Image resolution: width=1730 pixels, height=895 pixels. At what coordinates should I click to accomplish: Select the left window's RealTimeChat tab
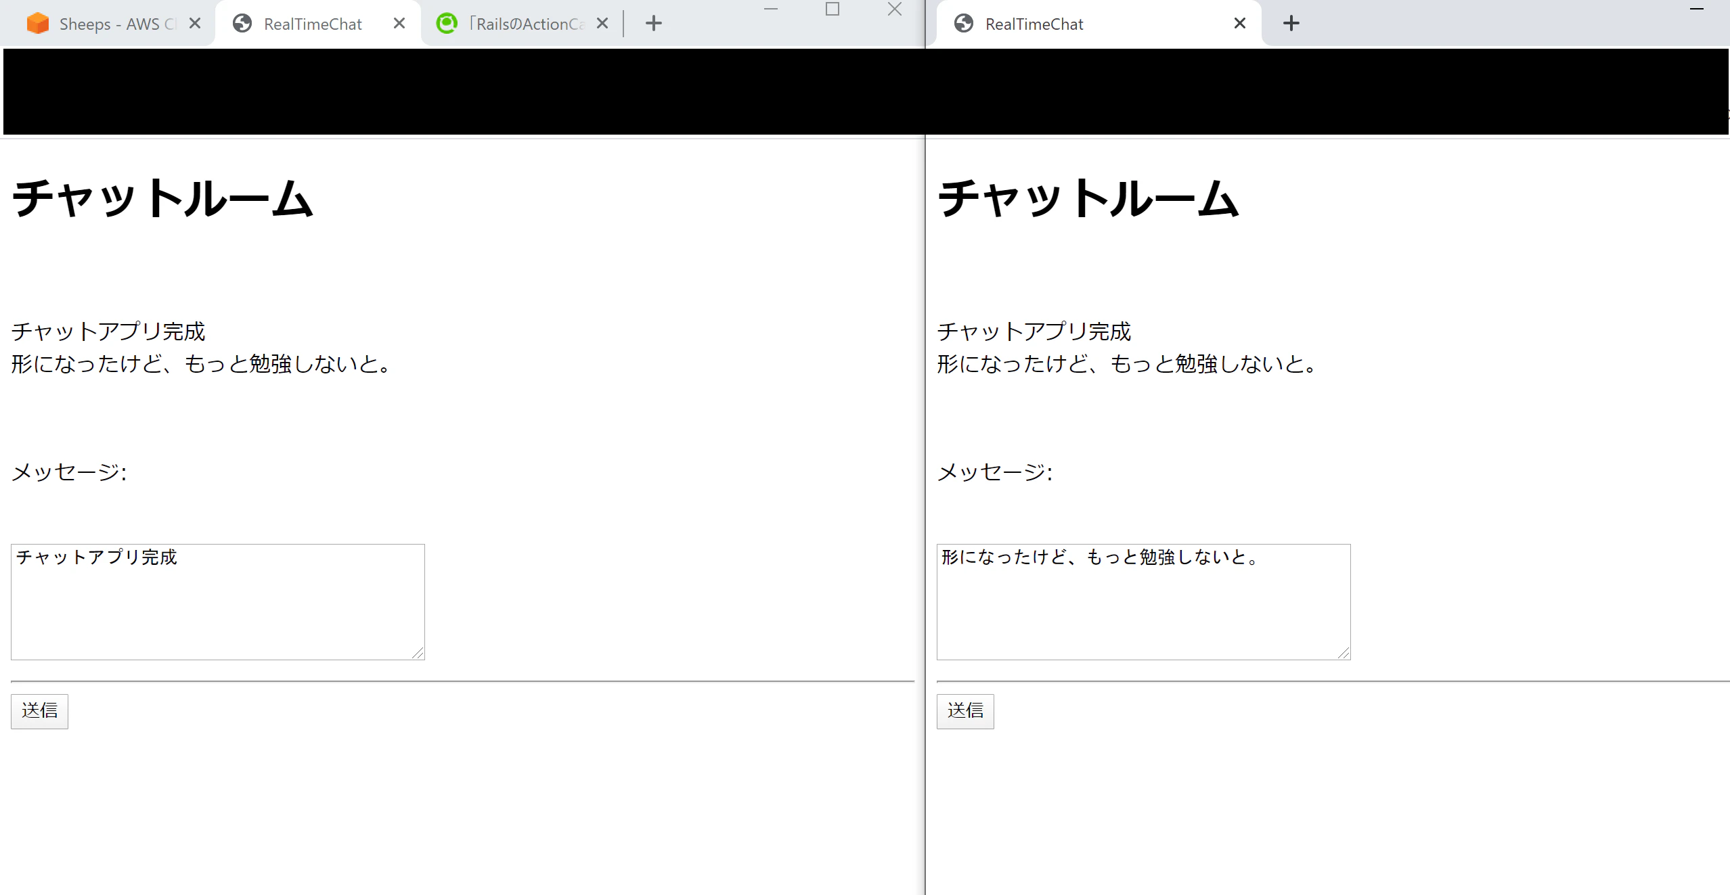click(313, 24)
